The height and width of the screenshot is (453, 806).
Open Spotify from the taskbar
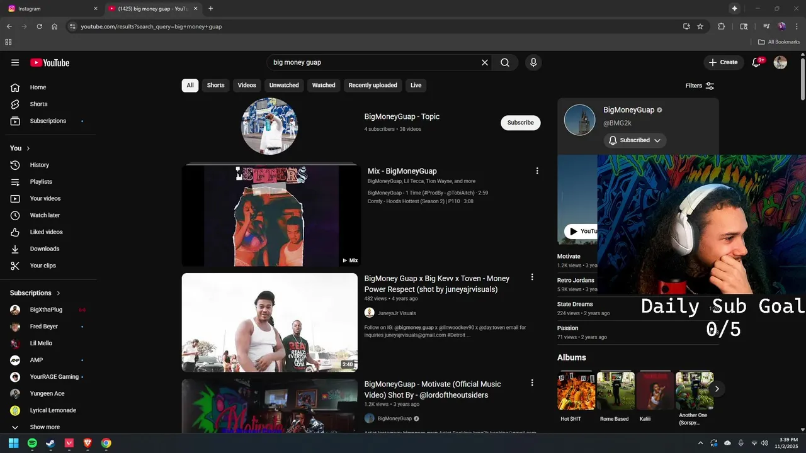tap(32, 443)
